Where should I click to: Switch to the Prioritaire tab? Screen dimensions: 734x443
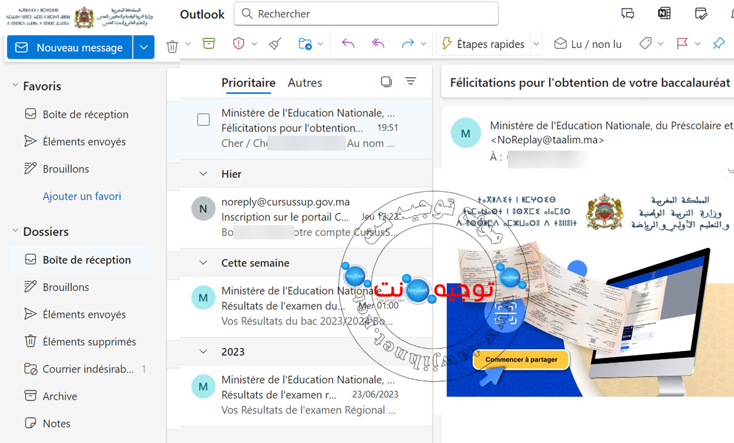248,83
